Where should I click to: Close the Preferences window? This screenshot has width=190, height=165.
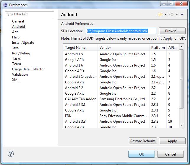[181, 4]
